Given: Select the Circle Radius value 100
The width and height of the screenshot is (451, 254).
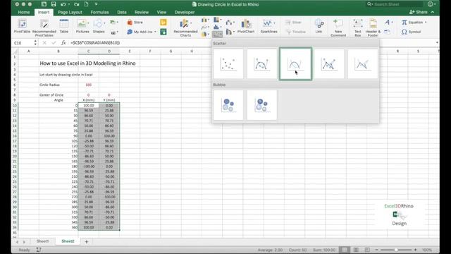Looking at the screenshot, I should tap(88, 85).
